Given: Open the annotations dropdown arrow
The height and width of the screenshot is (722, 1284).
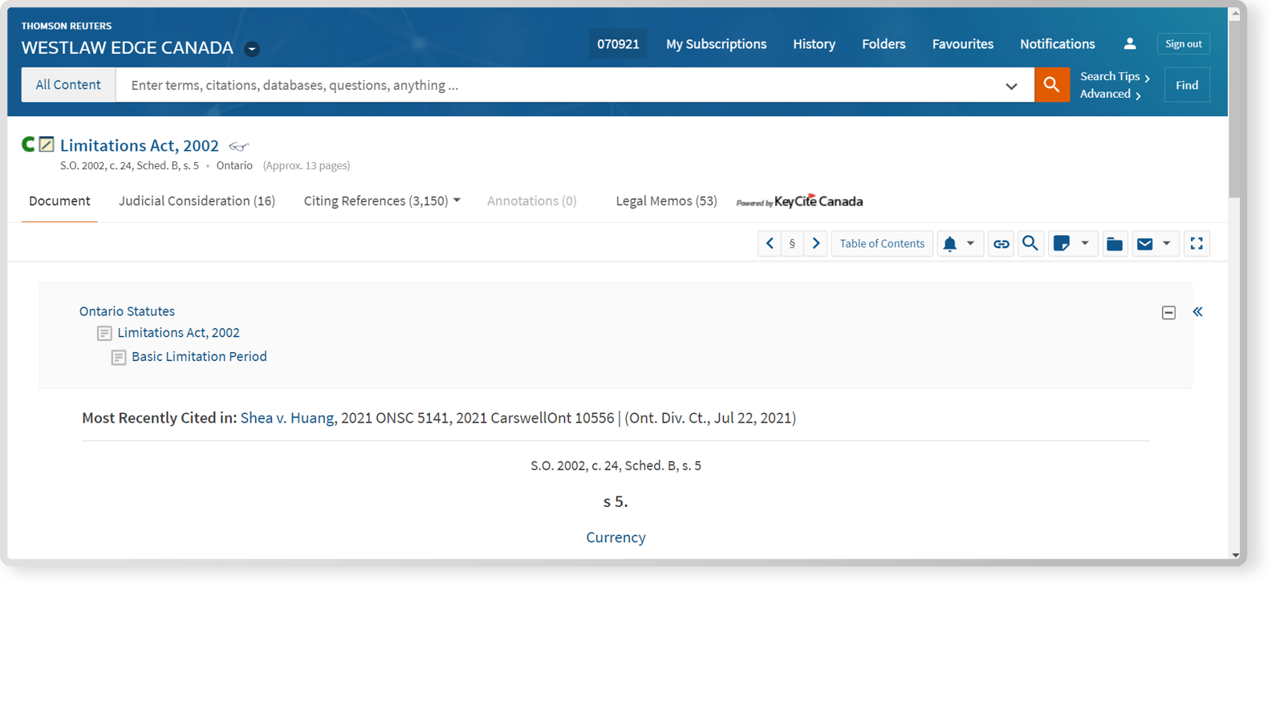Looking at the screenshot, I should point(1084,243).
